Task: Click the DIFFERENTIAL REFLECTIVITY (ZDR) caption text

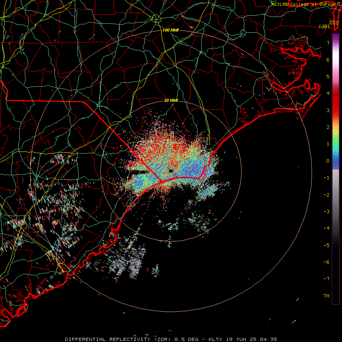Action: point(119,339)
